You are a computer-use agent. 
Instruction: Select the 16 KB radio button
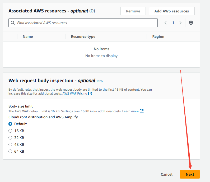tap(11, 131)
